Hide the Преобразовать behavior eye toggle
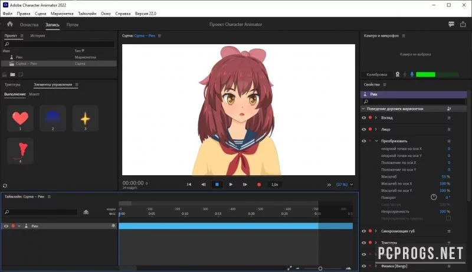The height and width of the screenshot is (272, 472). point(363,141)
